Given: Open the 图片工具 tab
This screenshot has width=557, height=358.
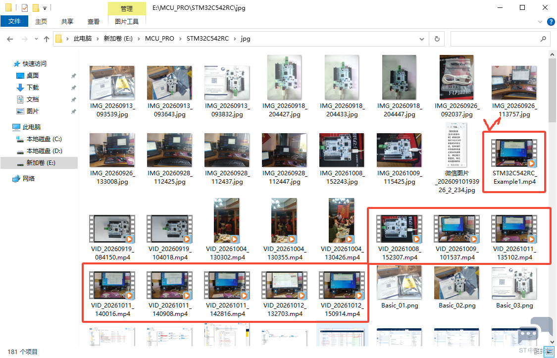Looking at the screenshot, I should click(x=126, y=22).
